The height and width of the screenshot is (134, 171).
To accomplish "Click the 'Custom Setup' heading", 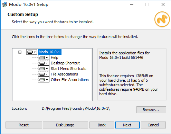I will click(23, 15).
